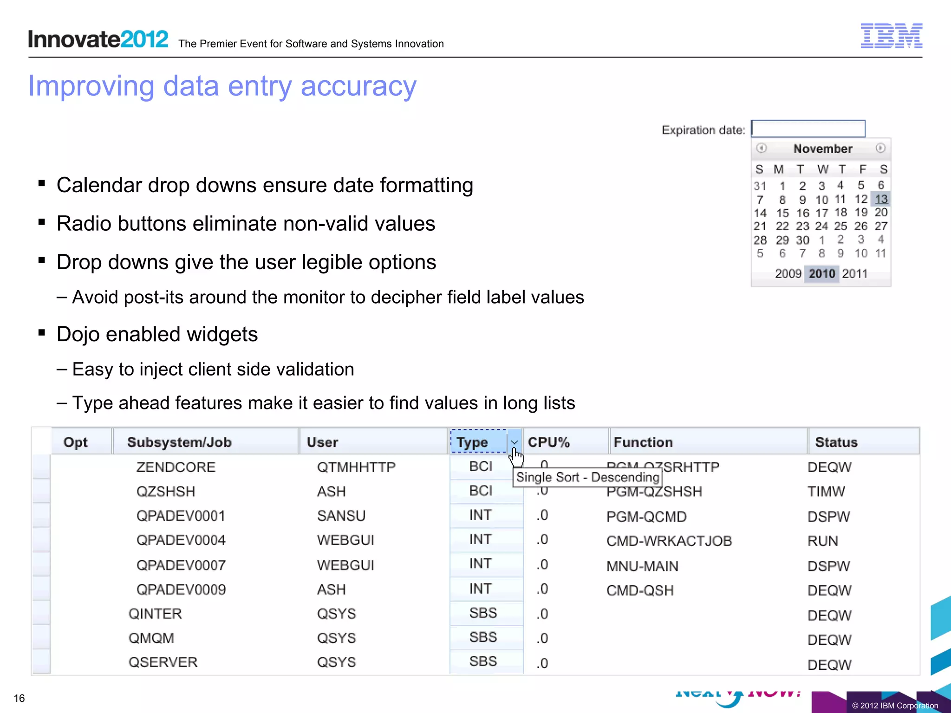
Task: Click the previous month arrow in calendar
Action: tap(761, 148)
